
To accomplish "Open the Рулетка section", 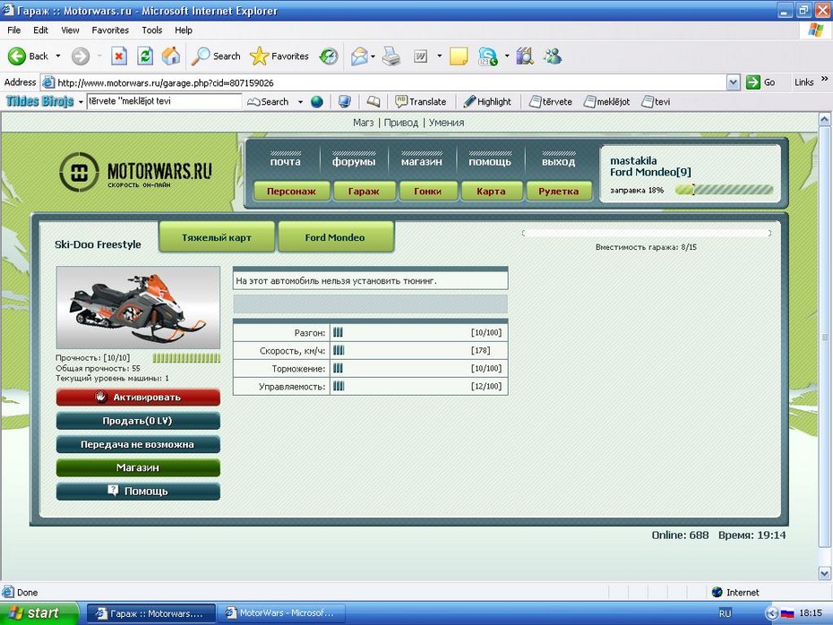I will (x=559, y=191).
